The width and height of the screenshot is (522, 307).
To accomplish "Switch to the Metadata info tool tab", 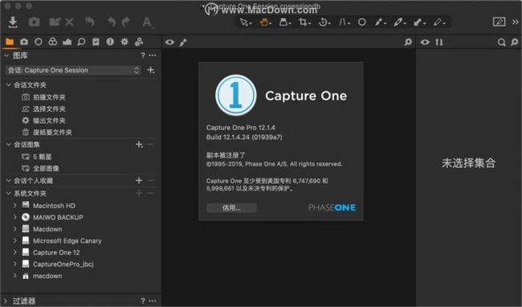I will (110, 42).
